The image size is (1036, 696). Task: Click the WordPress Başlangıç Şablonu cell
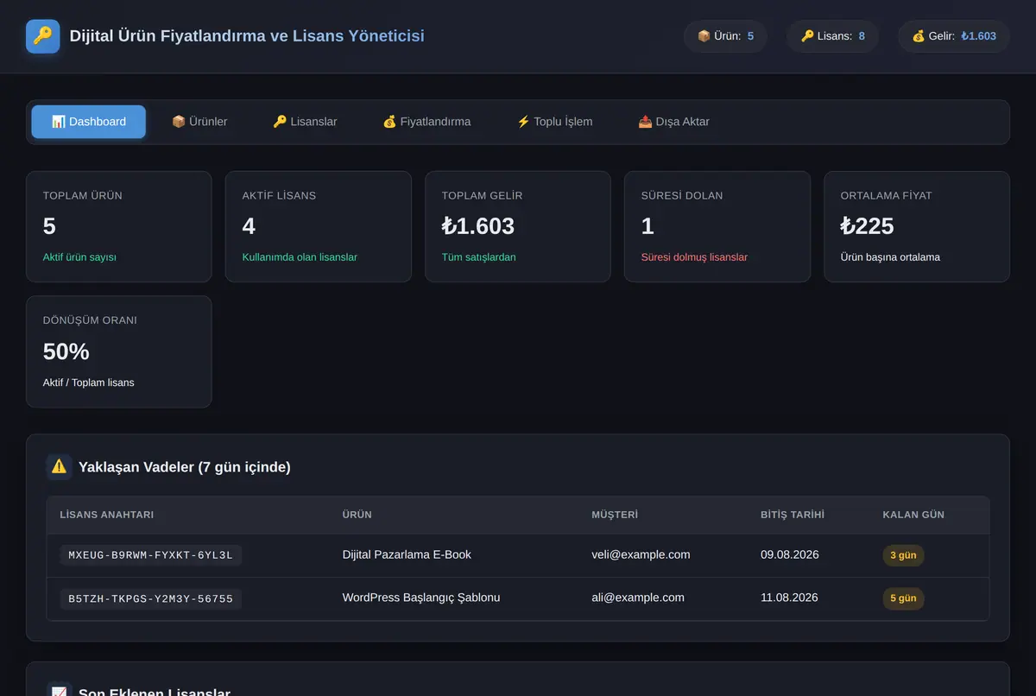point(421,598)
